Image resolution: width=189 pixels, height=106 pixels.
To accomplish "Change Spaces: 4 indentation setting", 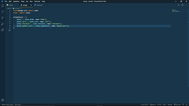I will click(x=153, y=105).
